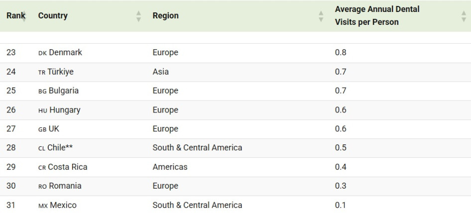
Task: Click the DK flag code beside Denmark
Action: point(42,53)
